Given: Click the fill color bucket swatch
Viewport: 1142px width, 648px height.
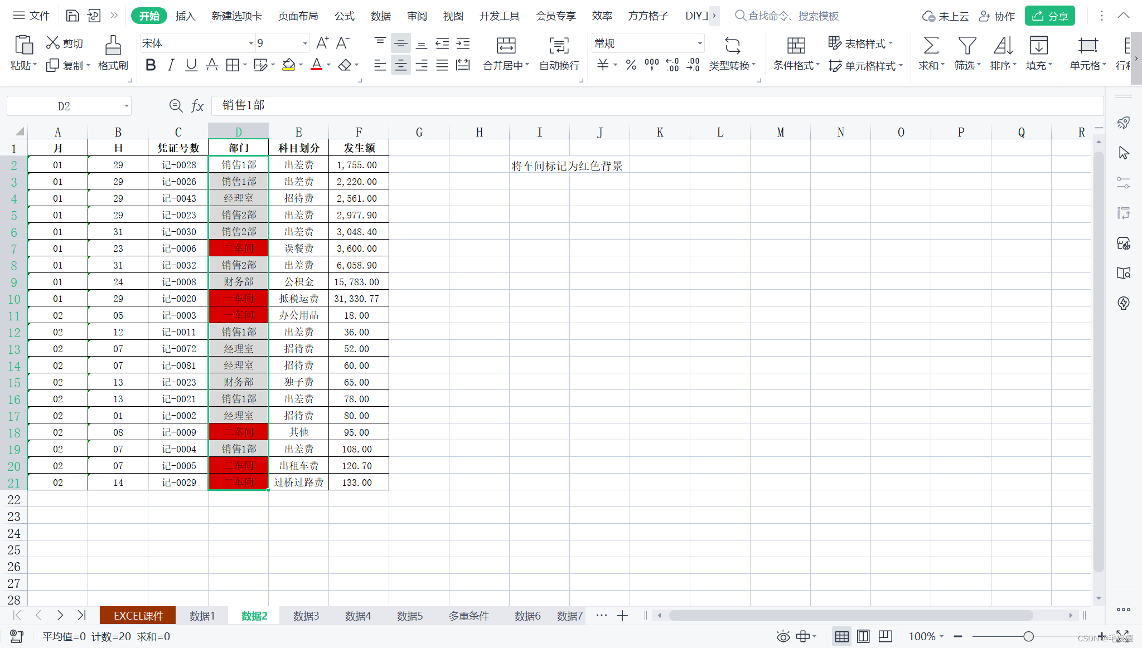Looking at the screenshot, I should (x=288, y=65).
